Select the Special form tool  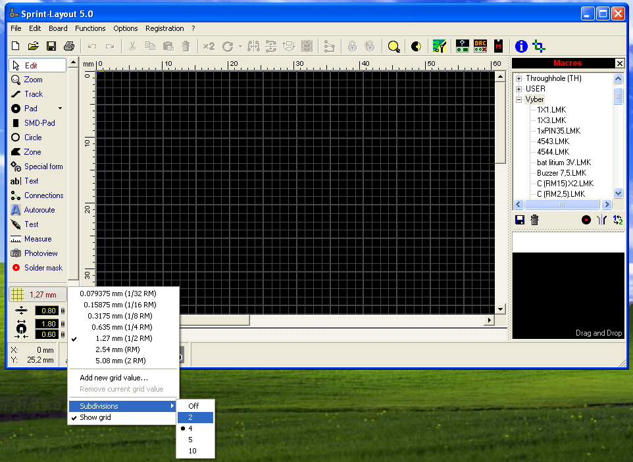(x=38, y=167)
